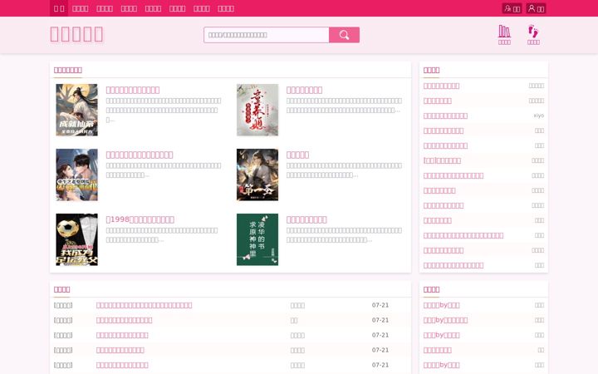Open the green 凌华的书 cover
This screenshot has height=374, width=598.
[x=257, y=239]
